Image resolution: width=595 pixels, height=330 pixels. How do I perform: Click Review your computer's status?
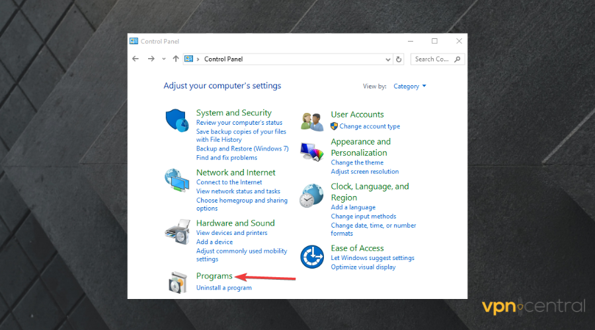[239, 123]
